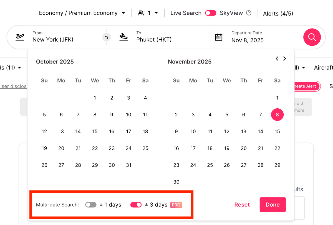The width and height of the screenshot is (333, 225).
Task: Click the SkyView help question icon
Action: pos(249,13)
